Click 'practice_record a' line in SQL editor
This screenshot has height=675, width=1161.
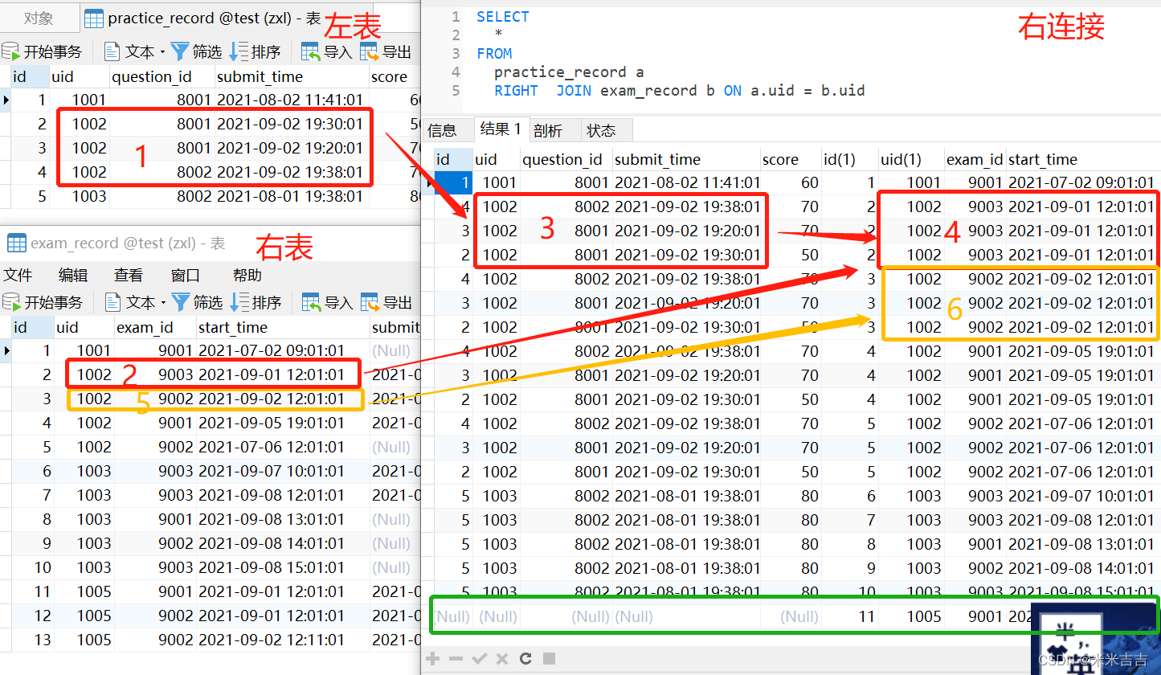tap(569, 72)
